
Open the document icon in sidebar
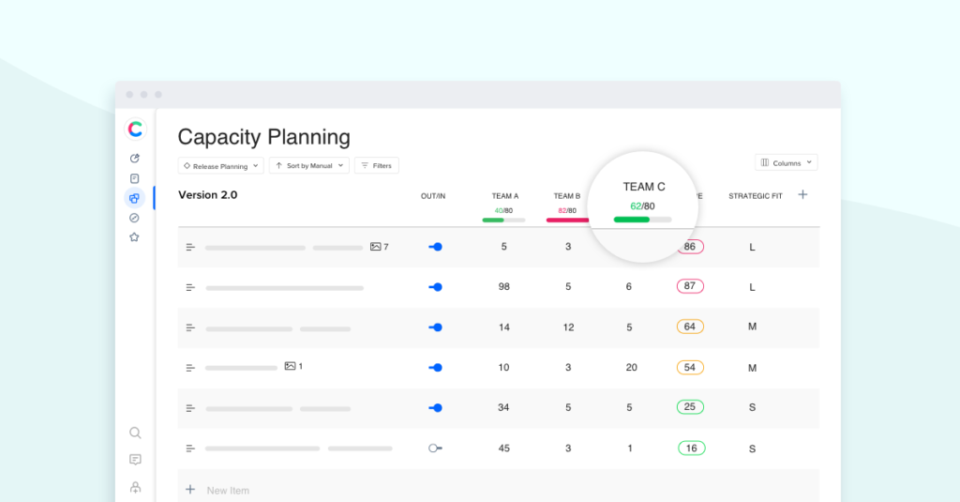tap(135, 178)
